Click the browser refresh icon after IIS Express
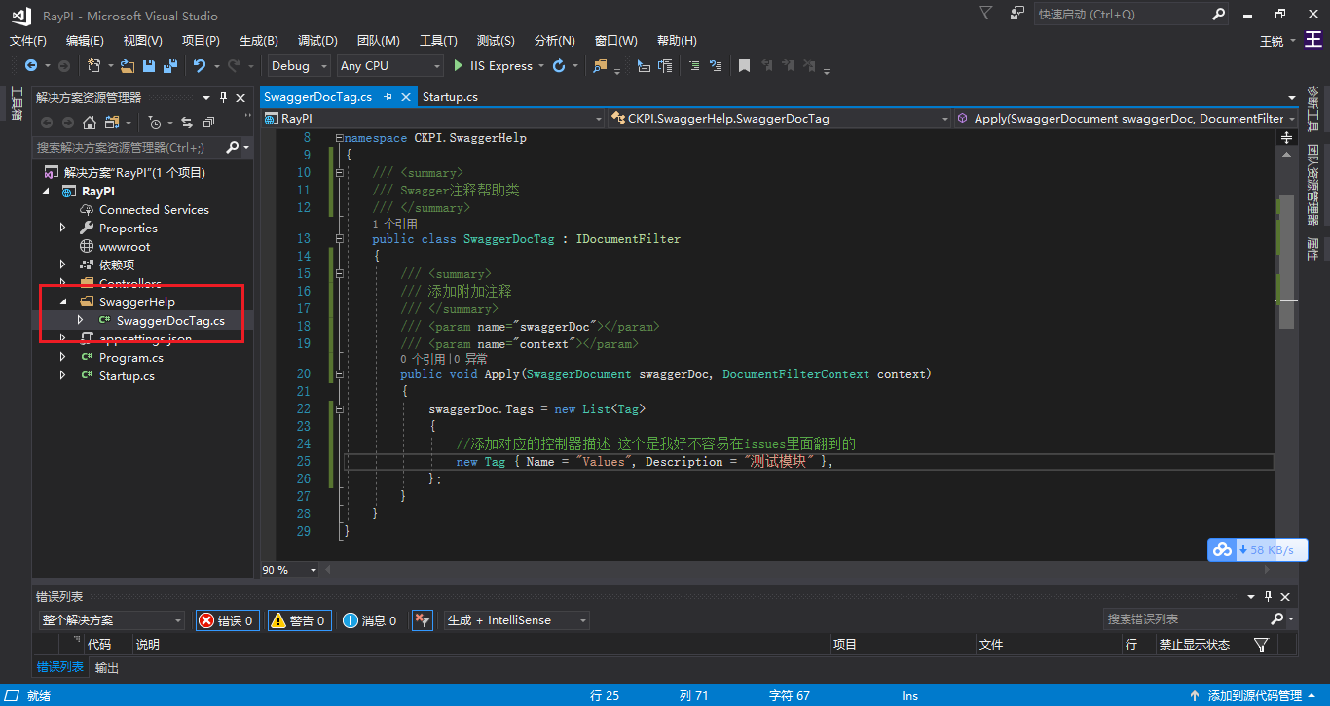The width and height of the screenshot is (1330, 706). pos(559,66)
